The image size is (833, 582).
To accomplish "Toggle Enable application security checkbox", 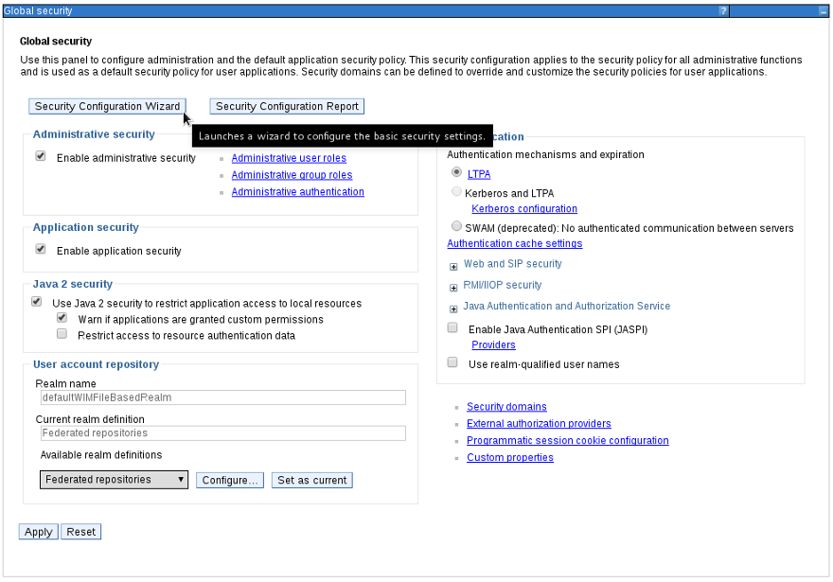I will pos(41,249).
